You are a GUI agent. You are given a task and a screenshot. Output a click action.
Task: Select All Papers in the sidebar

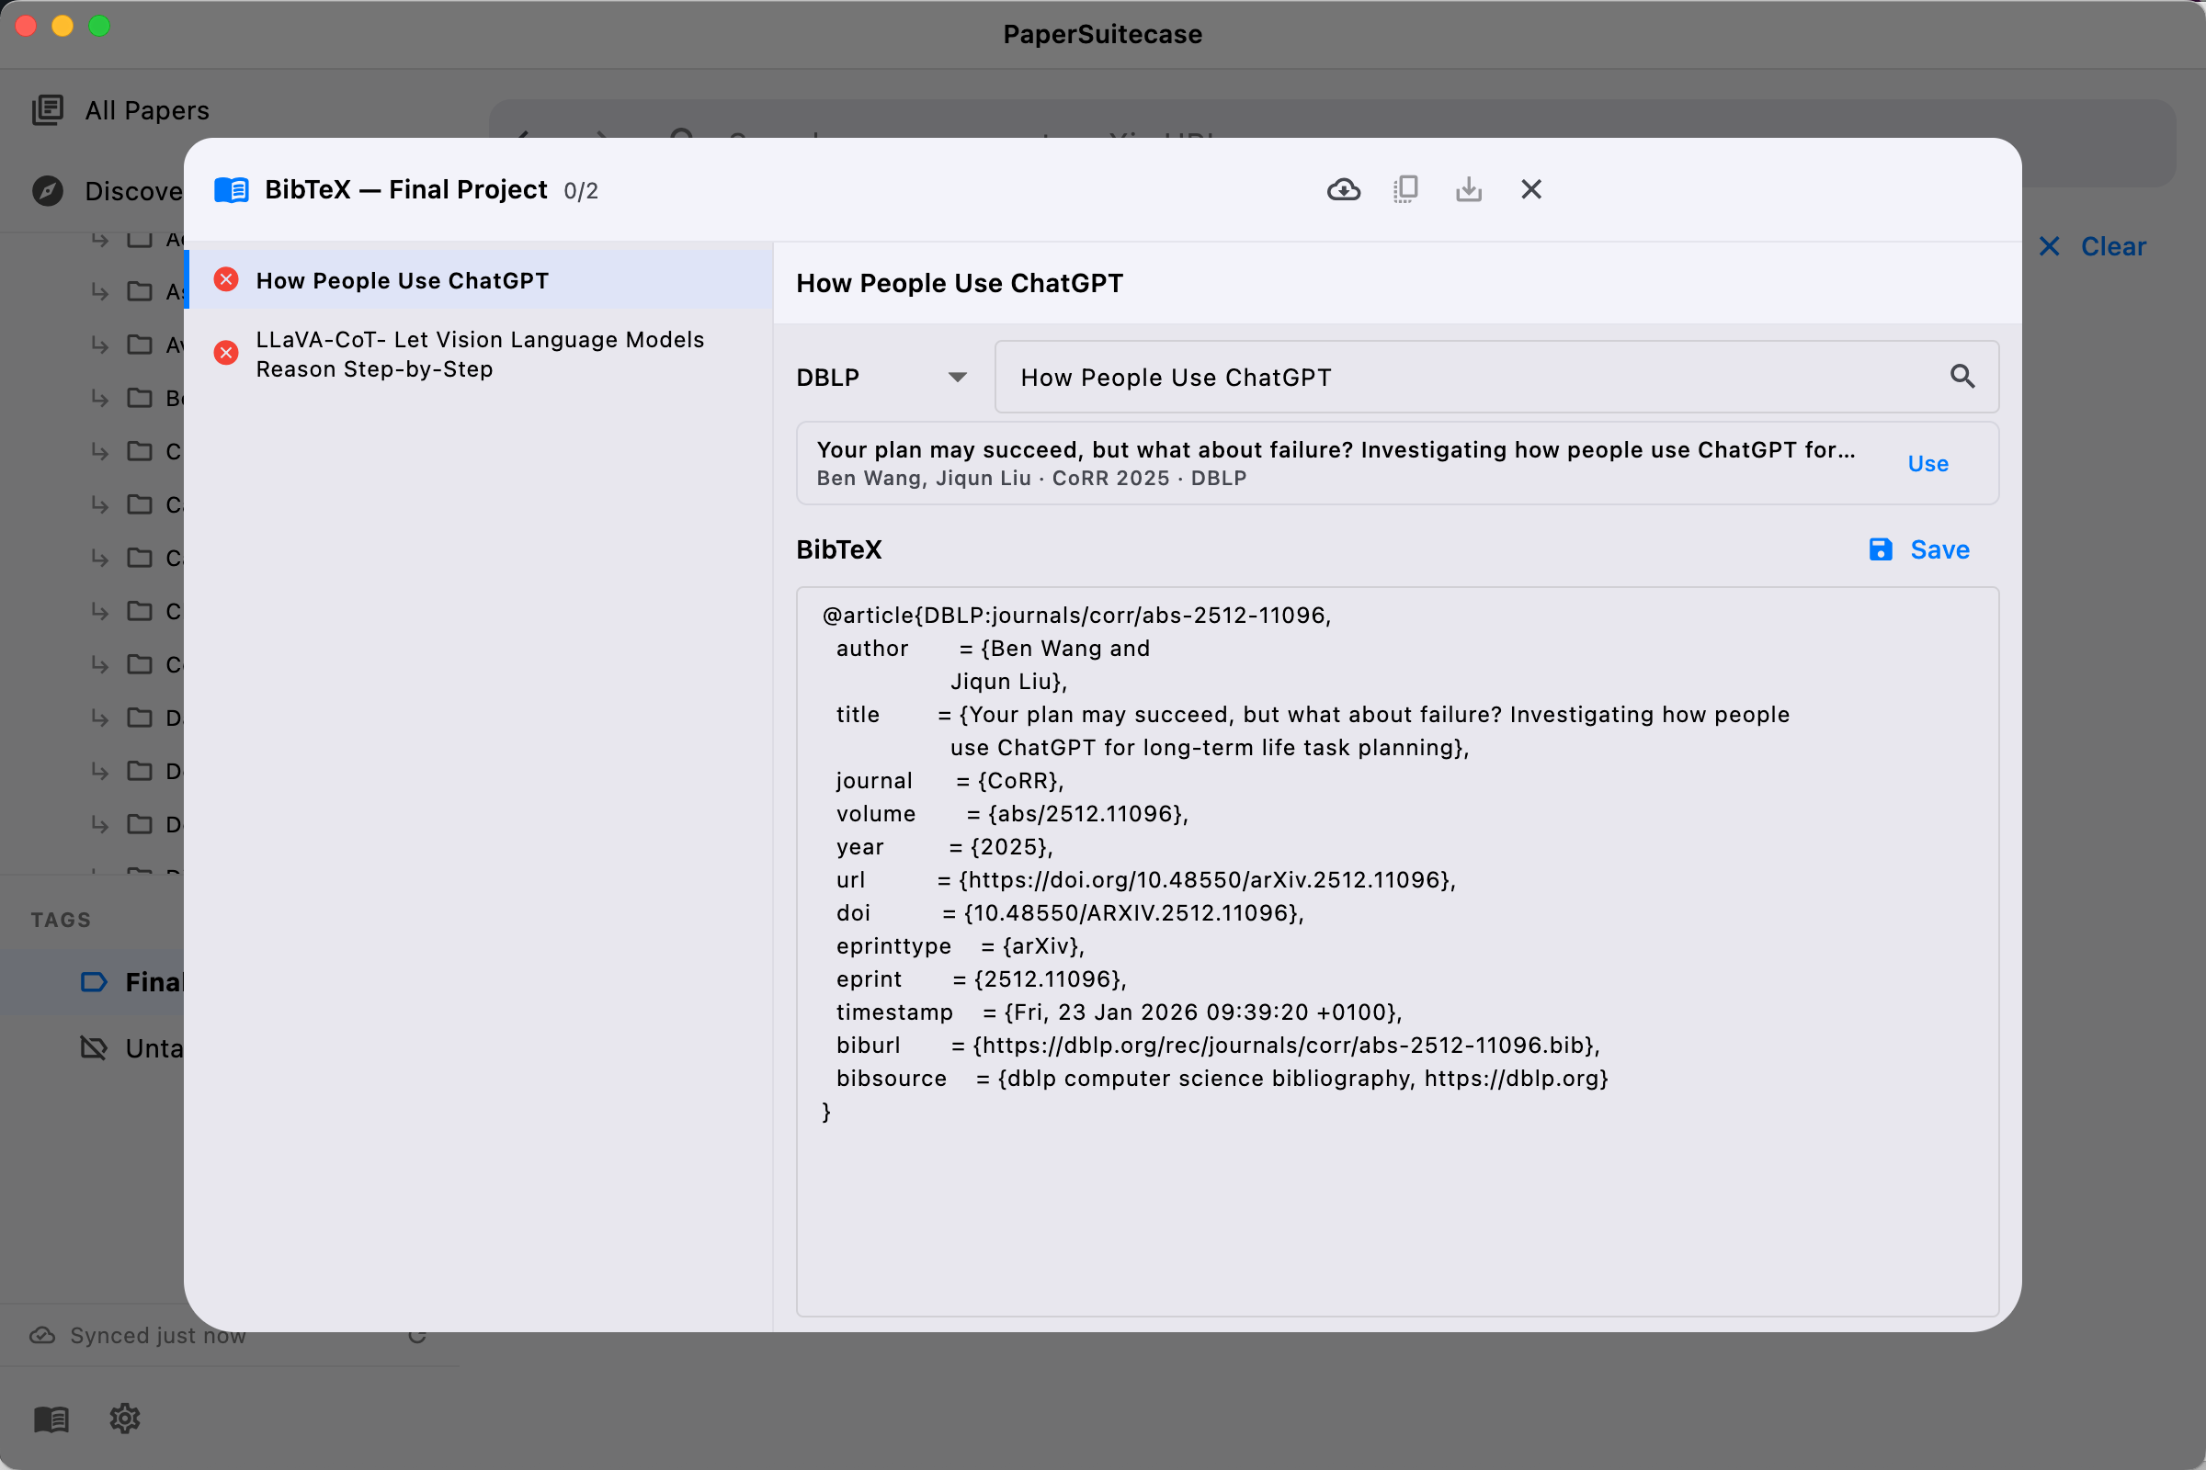coord(145,109)
